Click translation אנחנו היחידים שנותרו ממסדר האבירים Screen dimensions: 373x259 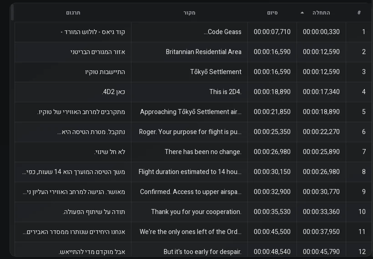73,231
